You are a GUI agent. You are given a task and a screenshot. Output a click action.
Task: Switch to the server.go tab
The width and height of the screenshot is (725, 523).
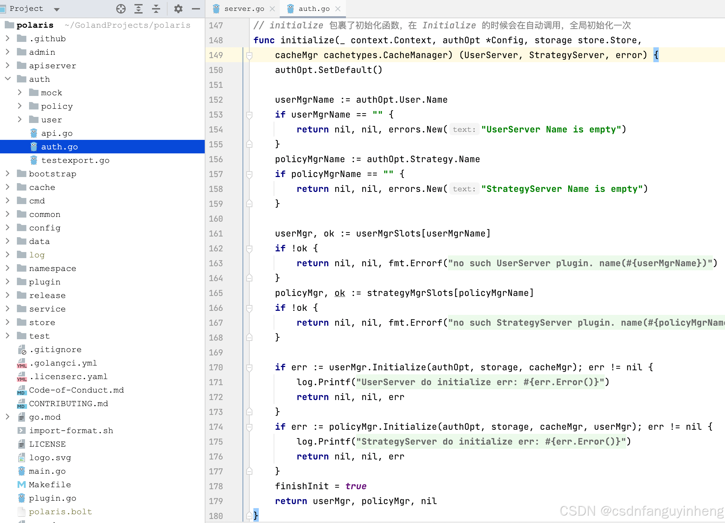point(244,9)
